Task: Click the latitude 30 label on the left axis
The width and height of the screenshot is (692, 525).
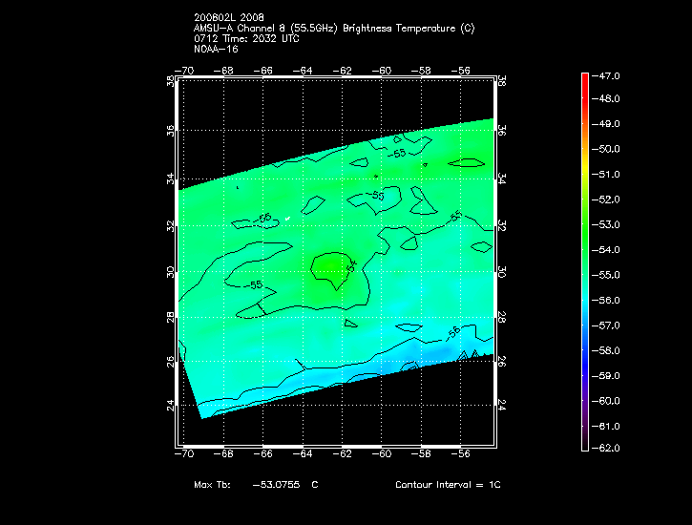Action: coord(171,271)
